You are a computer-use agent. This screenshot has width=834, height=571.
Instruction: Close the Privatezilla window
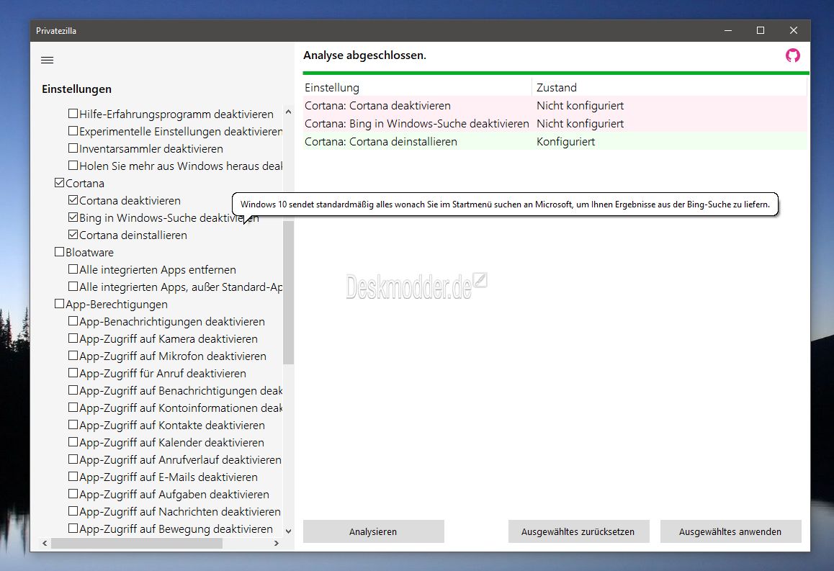794,30
